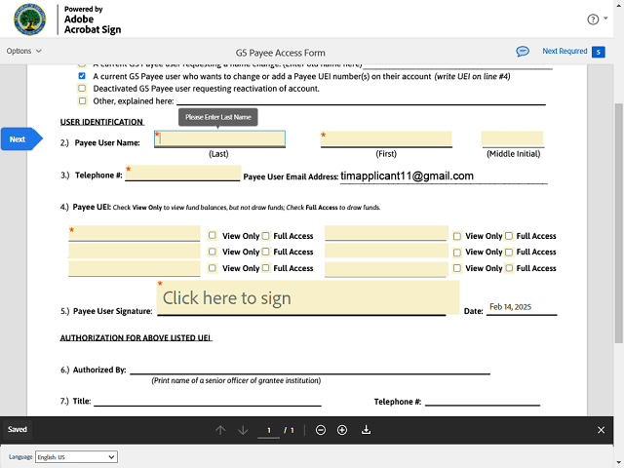Click the 'G5 Payee Access Form' title
The height and width of the screenshot is (468, 624).
pos(280,53)
